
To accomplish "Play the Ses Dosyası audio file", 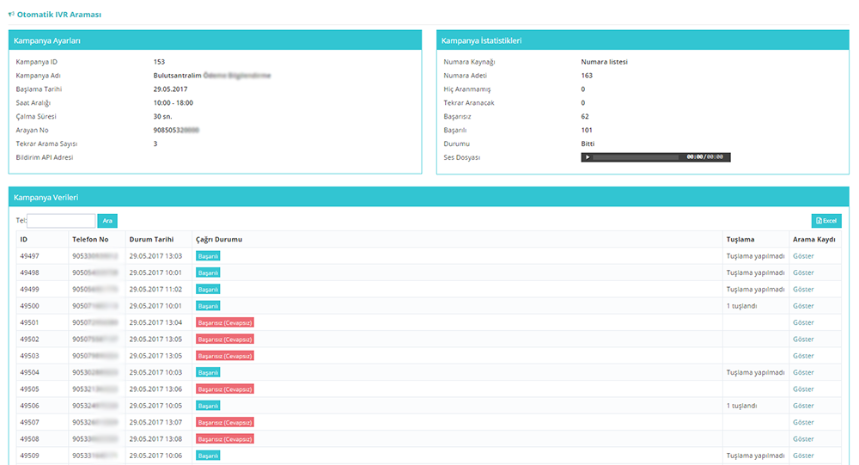I will pyautogui.click(x=588, y=157).
